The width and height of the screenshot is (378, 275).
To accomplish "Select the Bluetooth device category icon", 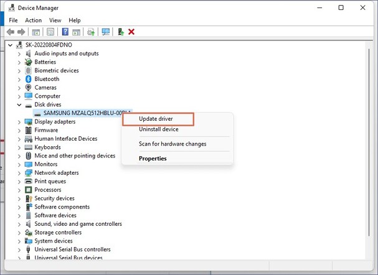I will (28, 79).
